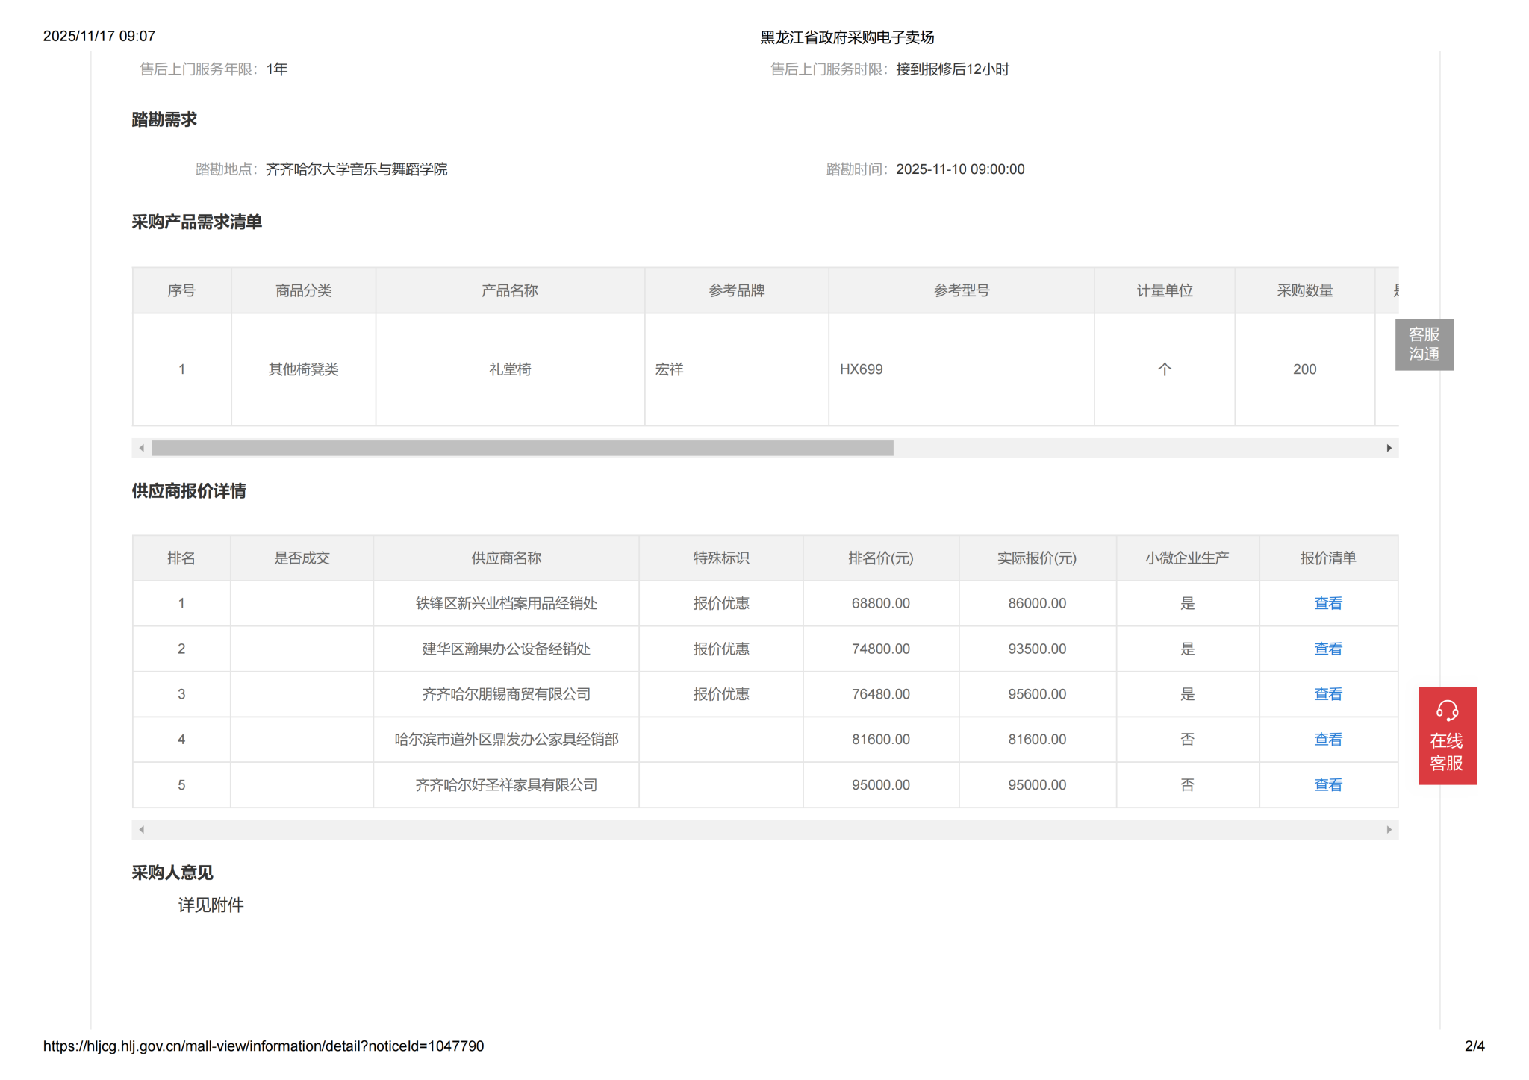
Task: Click the 供应商名称 column header
Action: pyautogui.click(x=505, y=558)
